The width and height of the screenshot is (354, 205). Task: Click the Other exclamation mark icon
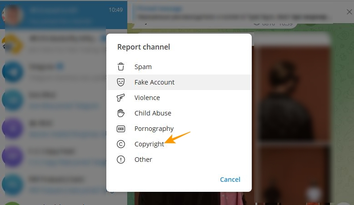click(x=121, y=160)
